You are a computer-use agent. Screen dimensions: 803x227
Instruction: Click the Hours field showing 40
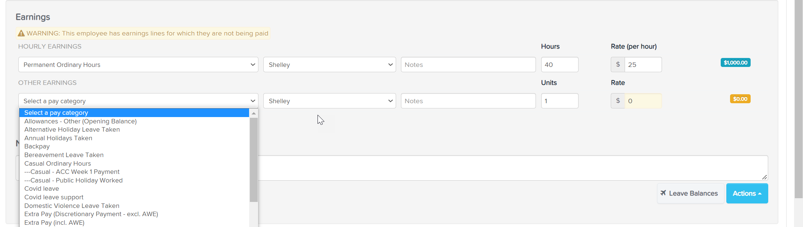click(559, 65)
